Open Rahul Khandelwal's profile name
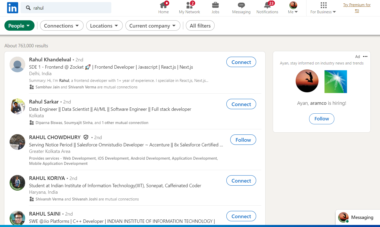This screenshot has height=227, width=380. pos(50,60)
